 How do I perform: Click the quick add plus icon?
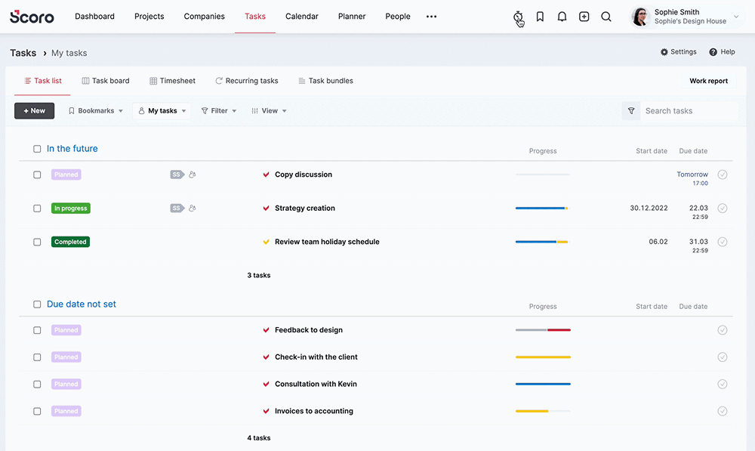pos(584,17)
